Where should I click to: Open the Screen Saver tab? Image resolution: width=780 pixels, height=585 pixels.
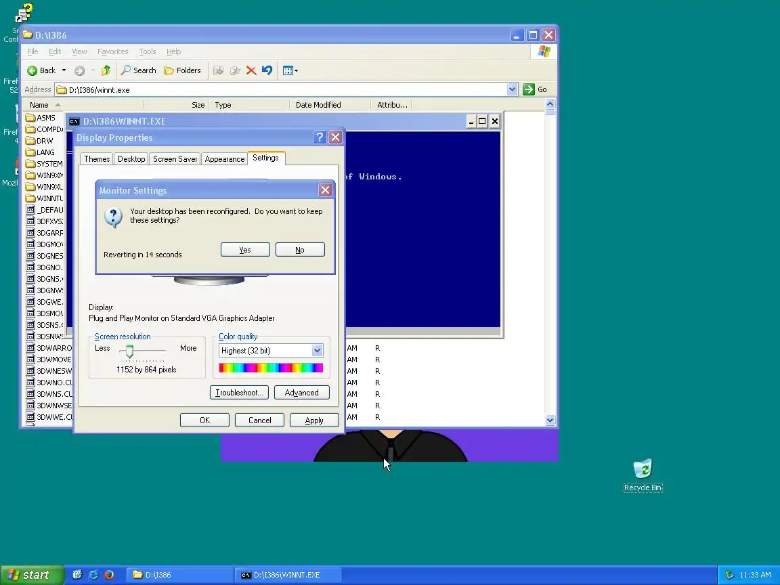(175, 158)
